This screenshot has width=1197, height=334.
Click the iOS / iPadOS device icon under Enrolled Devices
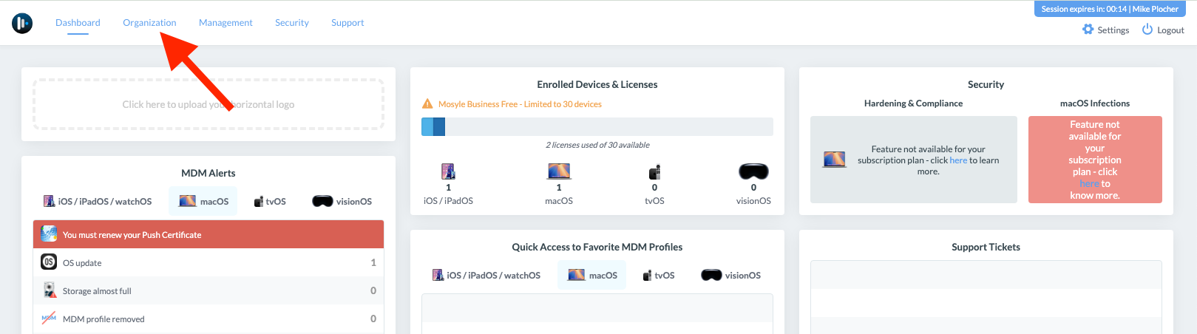(x=448, y=171)
